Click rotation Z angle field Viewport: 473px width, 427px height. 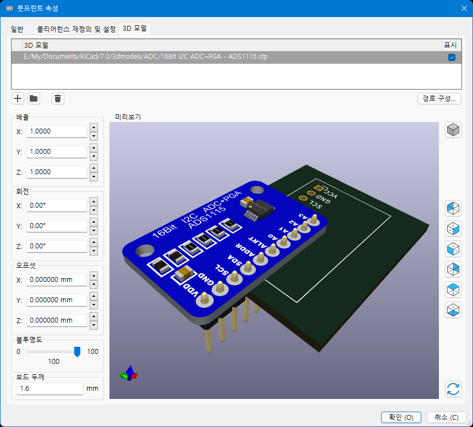coord(57,246)
